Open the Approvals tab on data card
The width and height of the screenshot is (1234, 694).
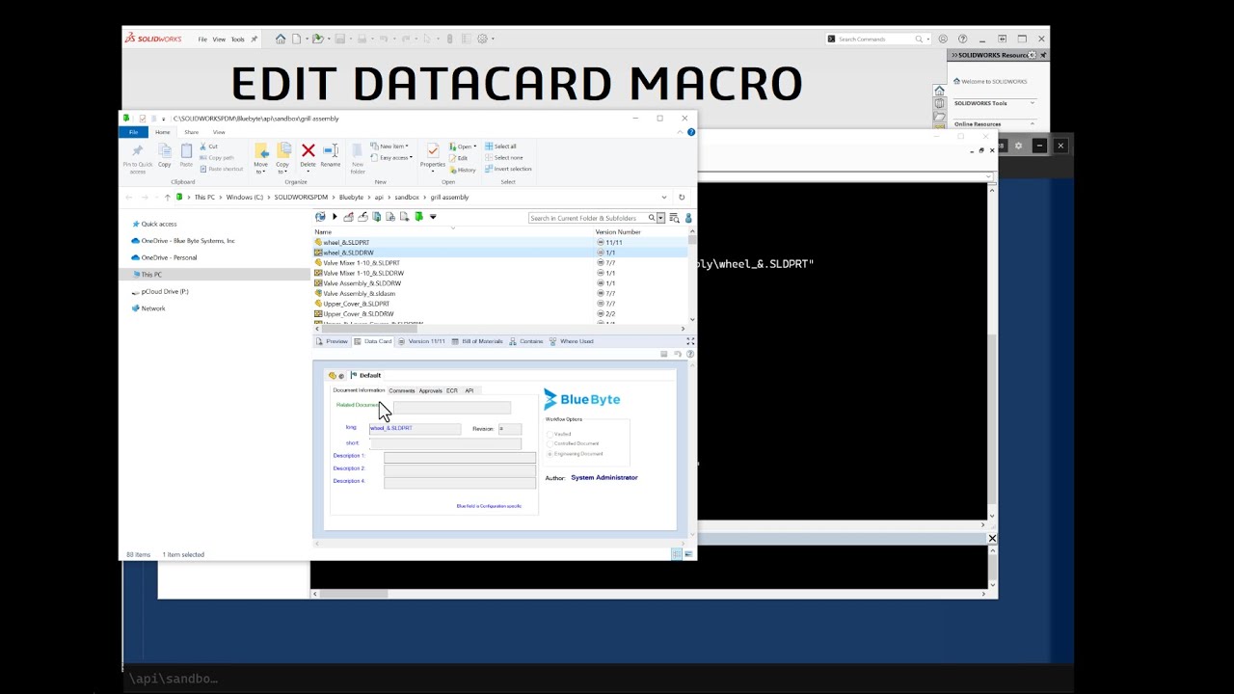pyautogui.click(x=430, y=390)
